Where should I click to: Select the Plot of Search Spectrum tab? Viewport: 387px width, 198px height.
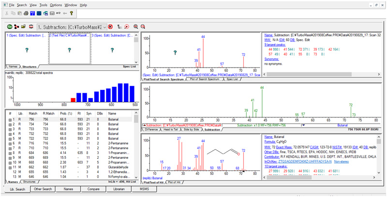[x=204, y=79]
